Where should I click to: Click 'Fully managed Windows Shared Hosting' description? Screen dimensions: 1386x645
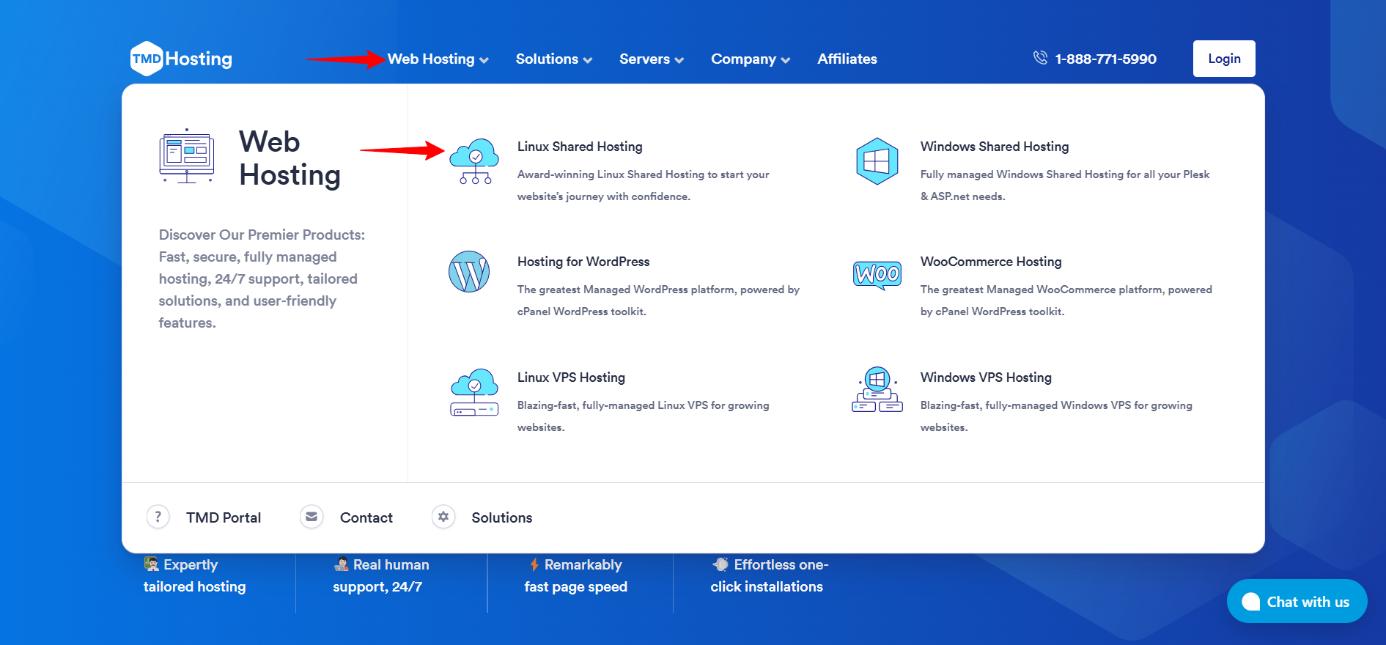coord(1065,185)
